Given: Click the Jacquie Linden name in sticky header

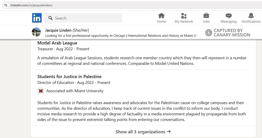Looking at the screenshot, I should [x=58, y=30].
